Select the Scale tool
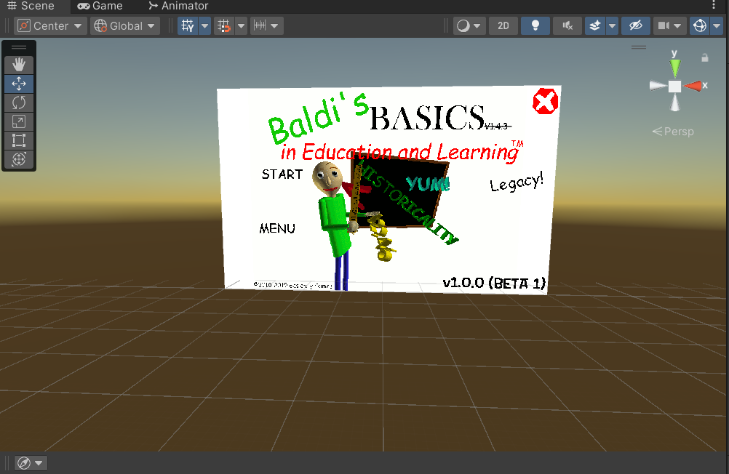The width and height of the screenshot is (729, 474). click(19, 121)
